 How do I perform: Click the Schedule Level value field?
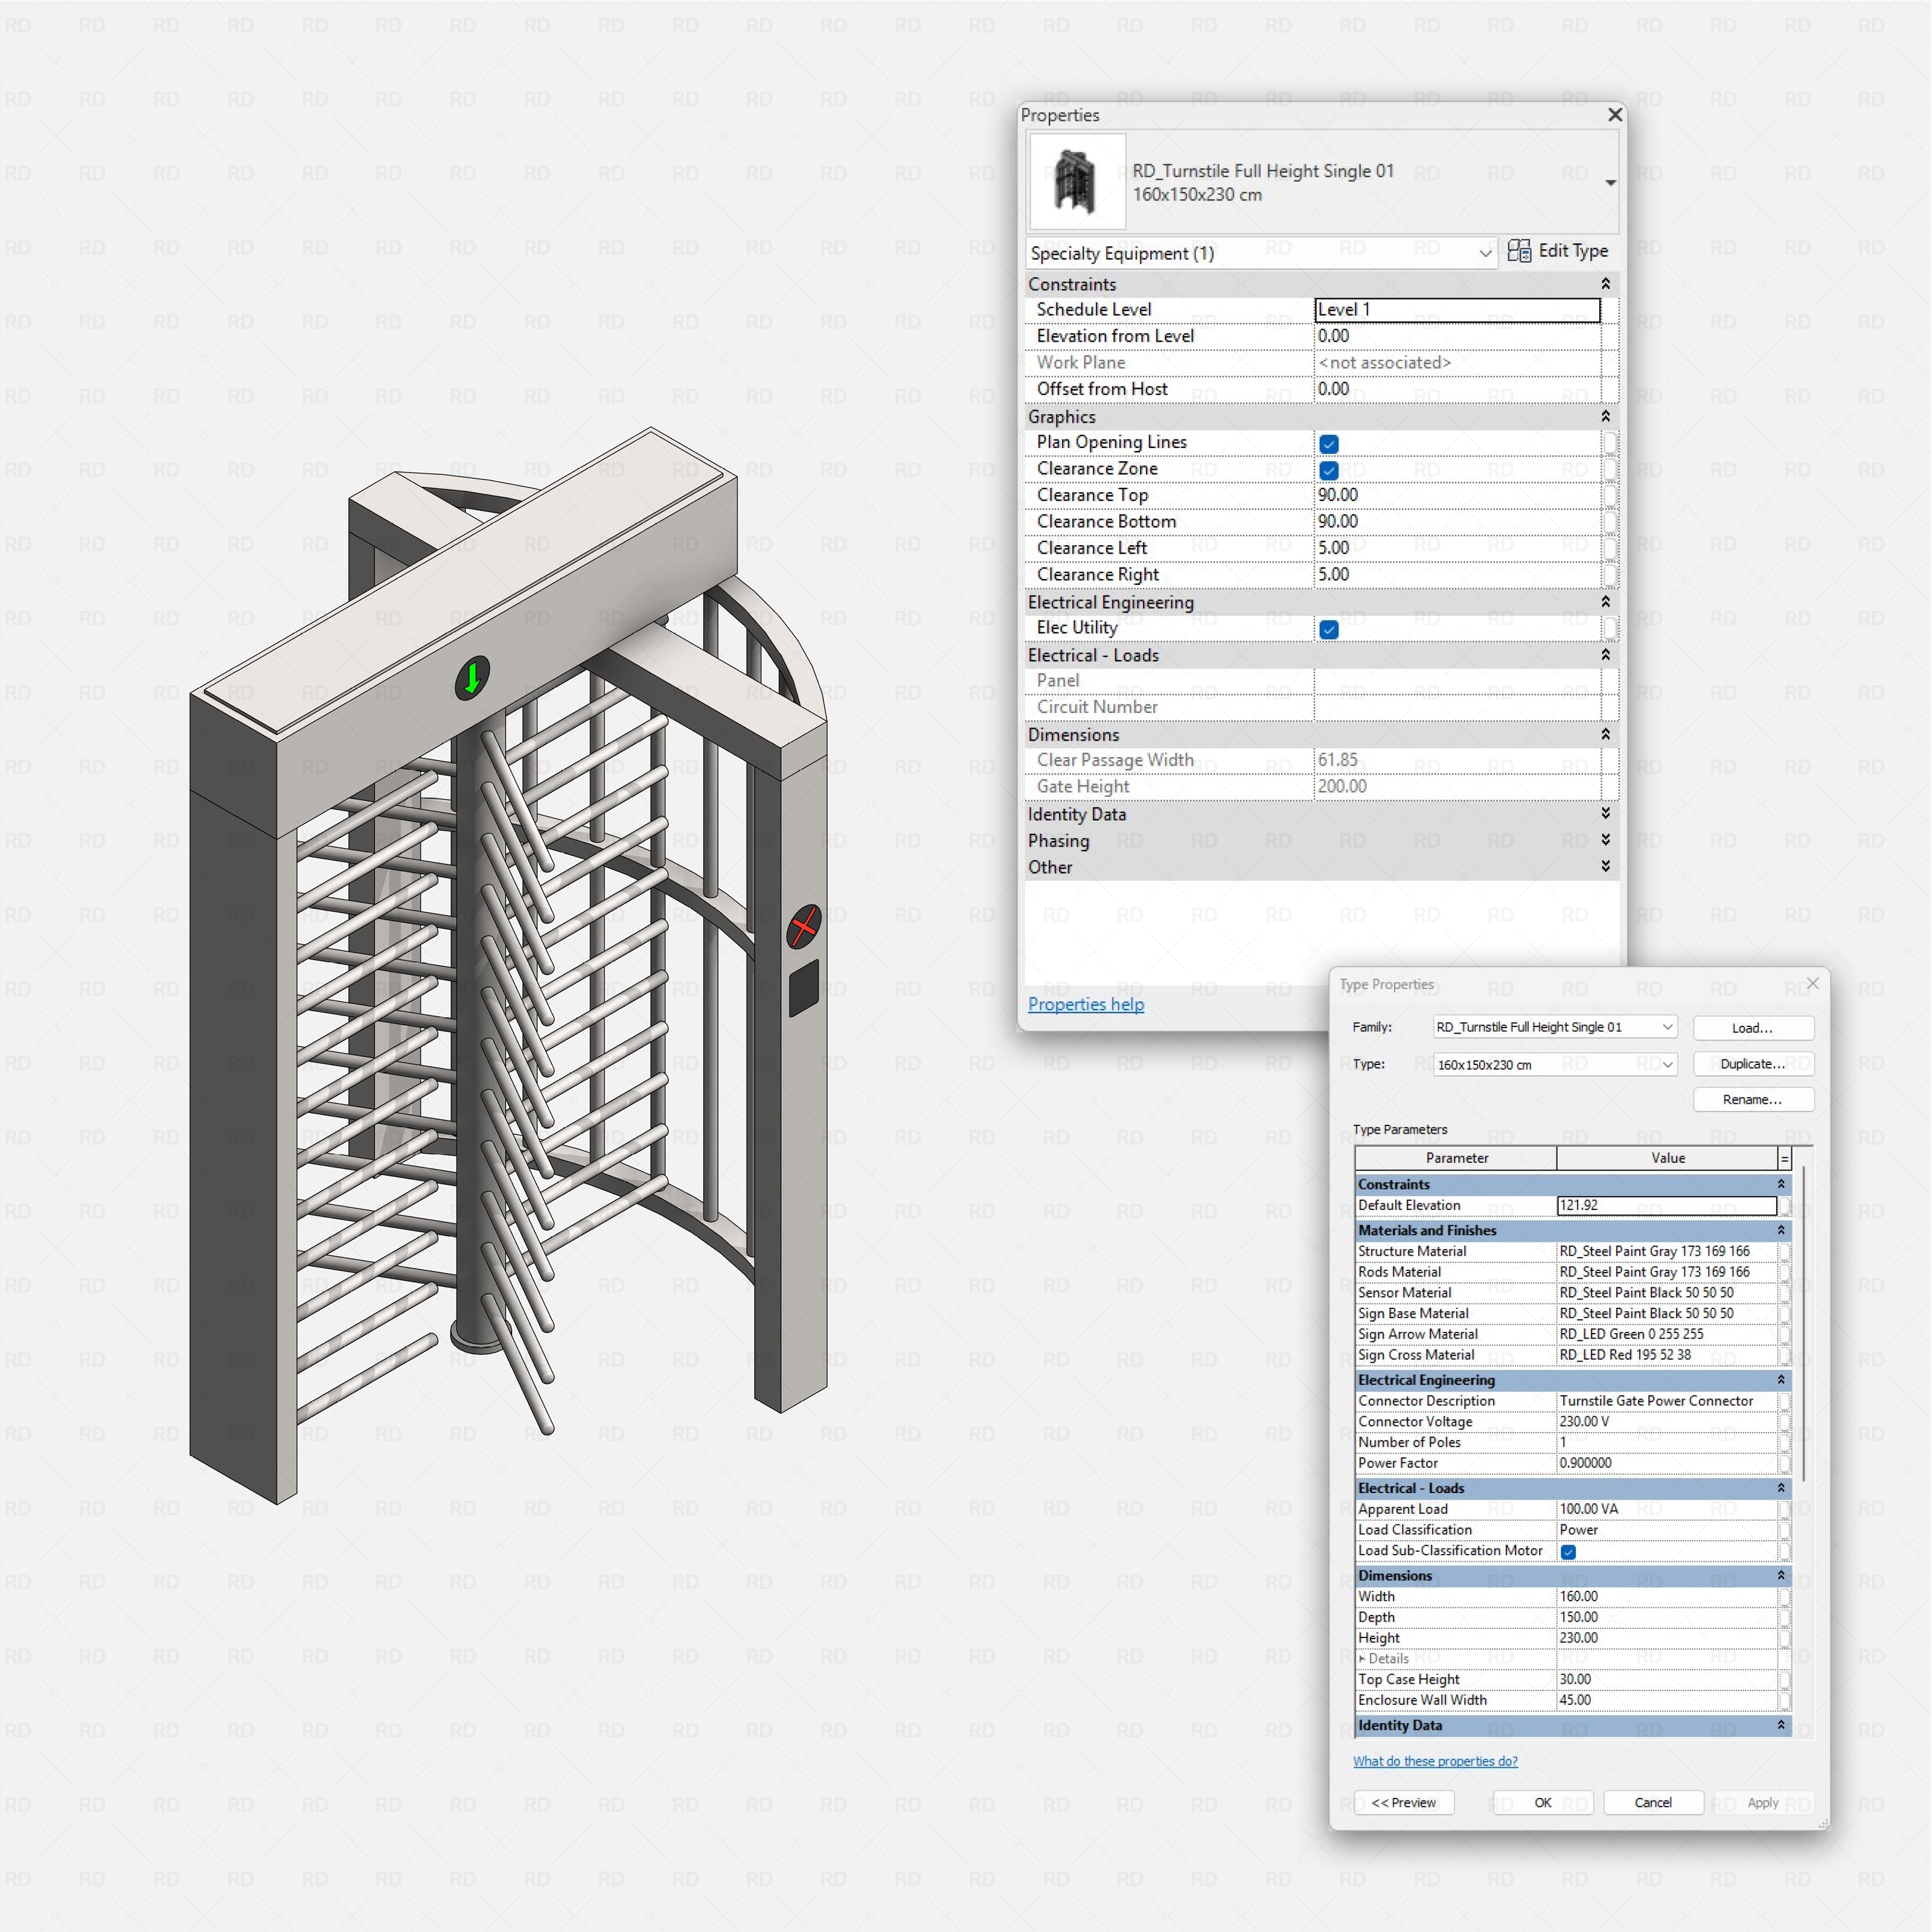point(1457,310)
